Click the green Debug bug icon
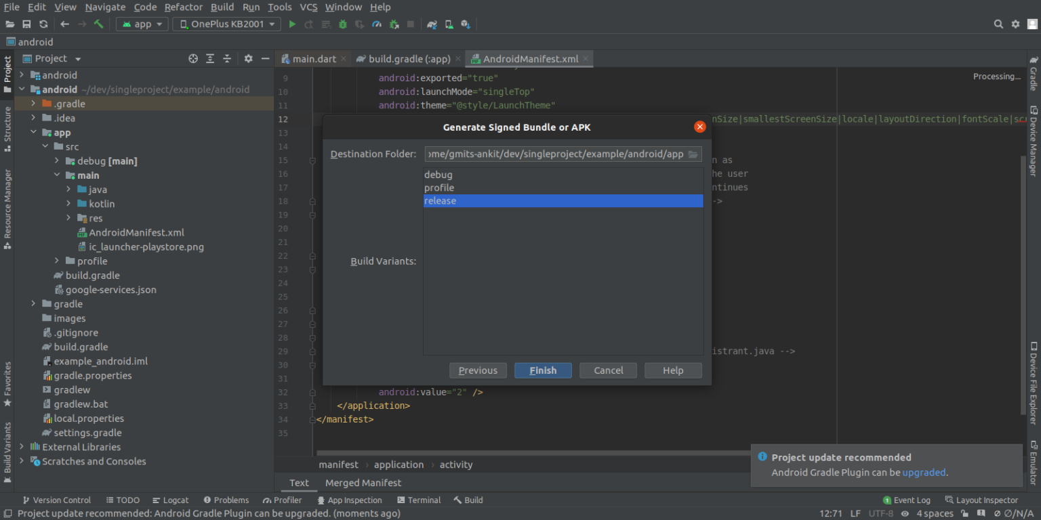The height and width of the screenshot is (520, 1041). tap(343, 24)
